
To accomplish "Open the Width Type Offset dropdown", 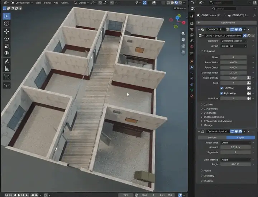I will (x=236, y=143).
